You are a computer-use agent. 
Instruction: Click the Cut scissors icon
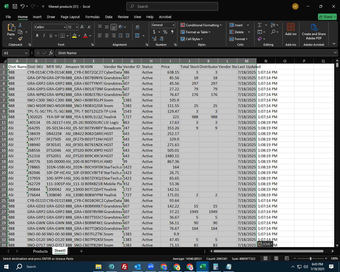[20, 25]
